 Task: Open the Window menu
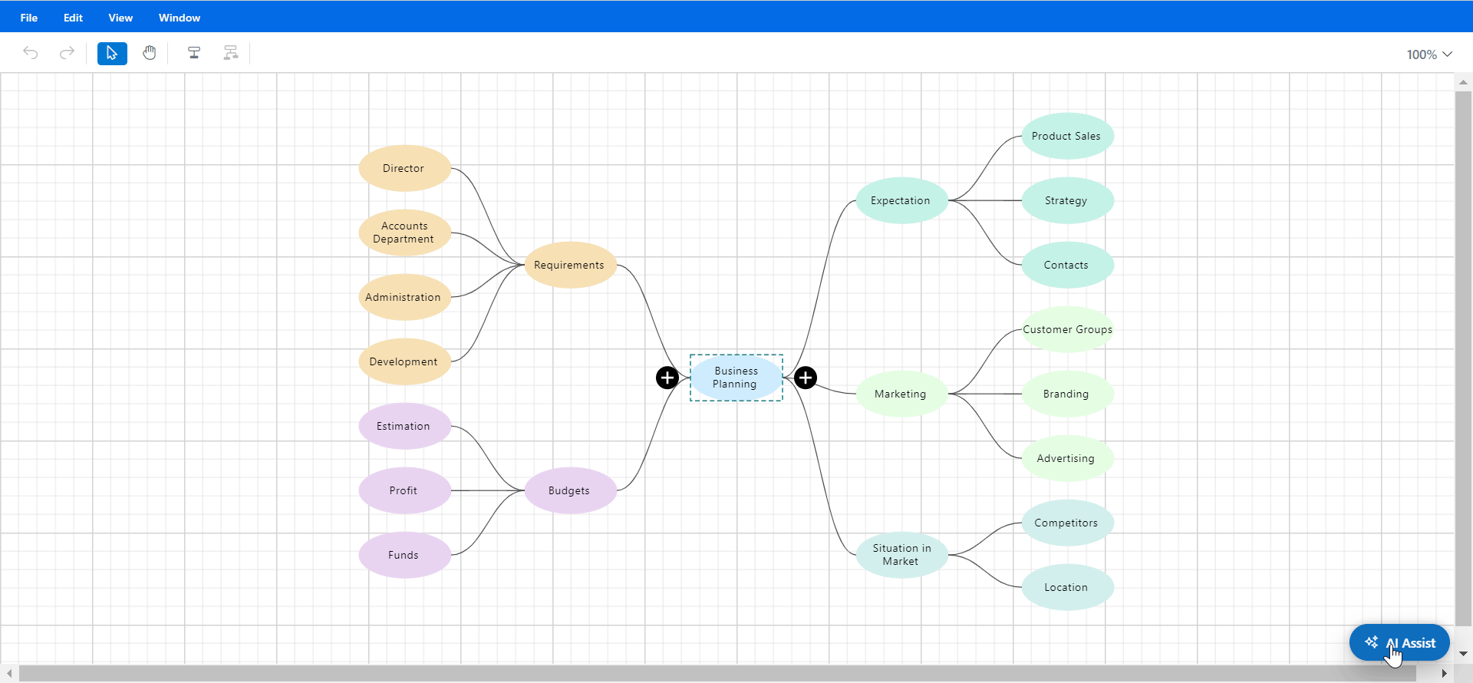(x=180, y=18)
